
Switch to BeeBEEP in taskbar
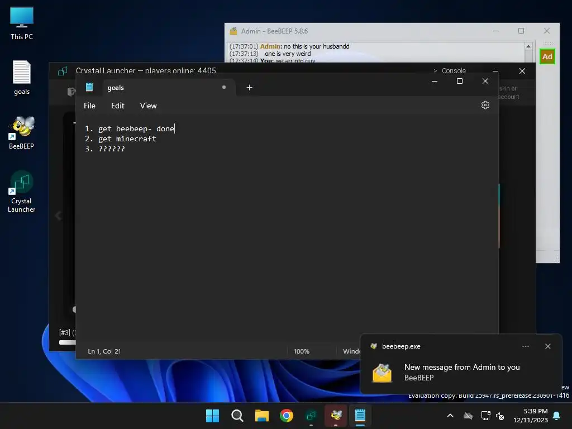[x=336, y=416]
